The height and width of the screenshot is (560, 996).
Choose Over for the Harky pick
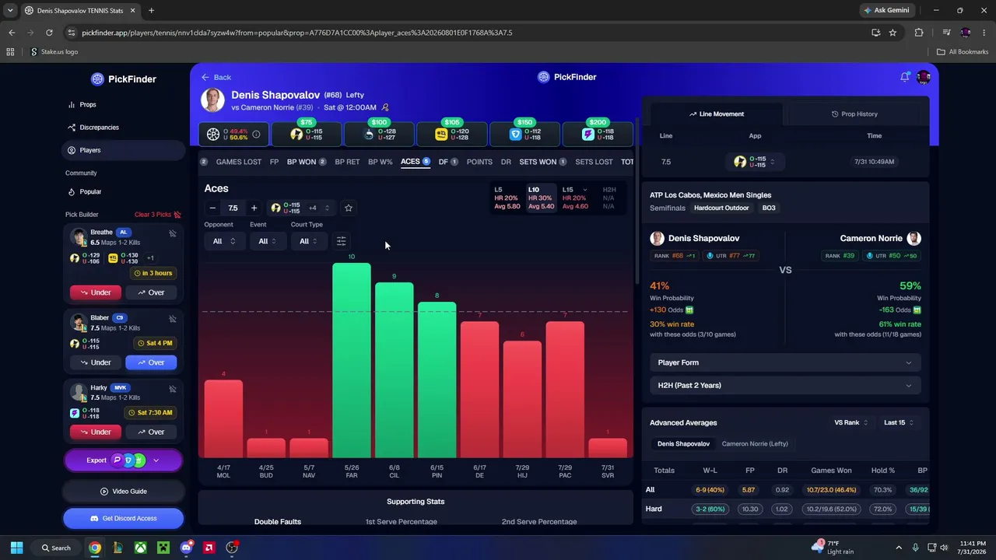[151, 432]
